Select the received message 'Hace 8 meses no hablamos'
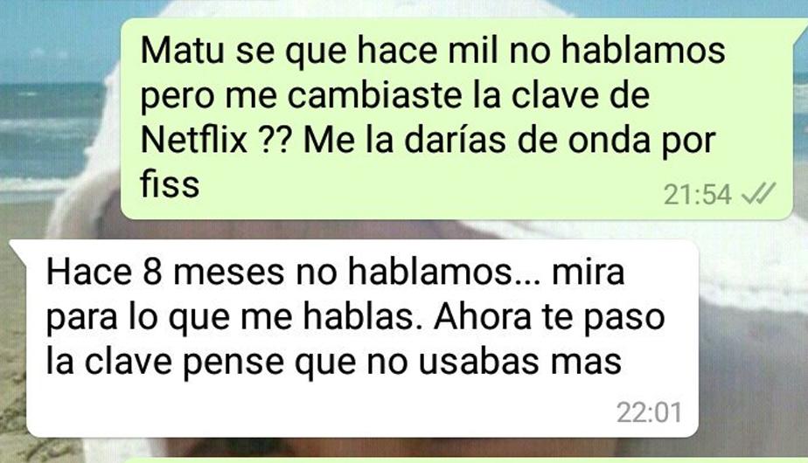808x463 pixels. (x=362, y=338)
